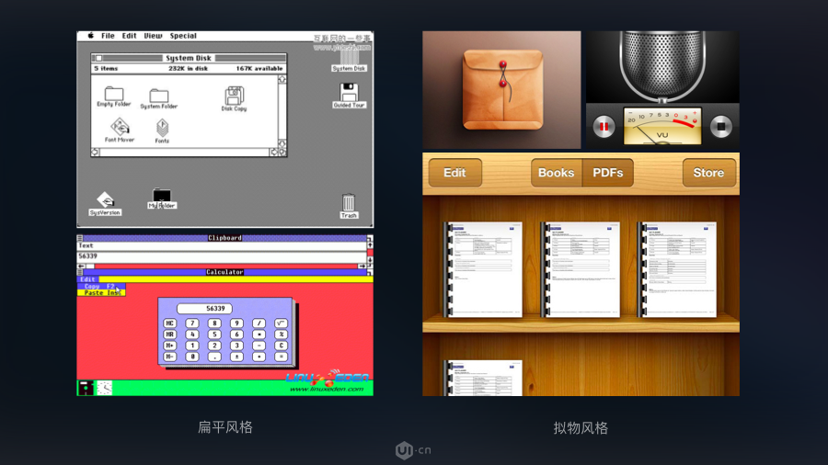Open the Empty Folder icon in System Disk
This screenshot has width=828, height=465.
point(113,96)
